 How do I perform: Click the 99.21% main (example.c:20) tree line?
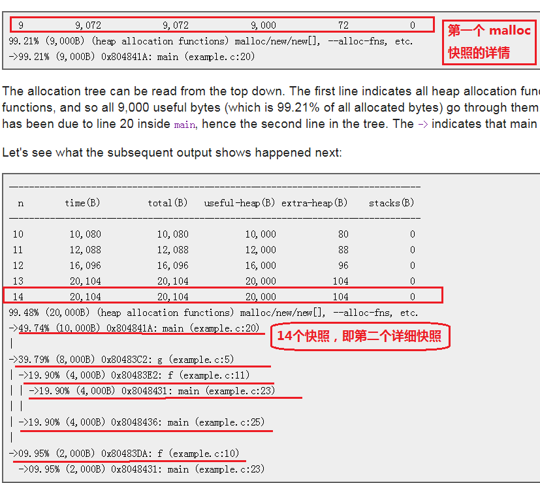132,57
